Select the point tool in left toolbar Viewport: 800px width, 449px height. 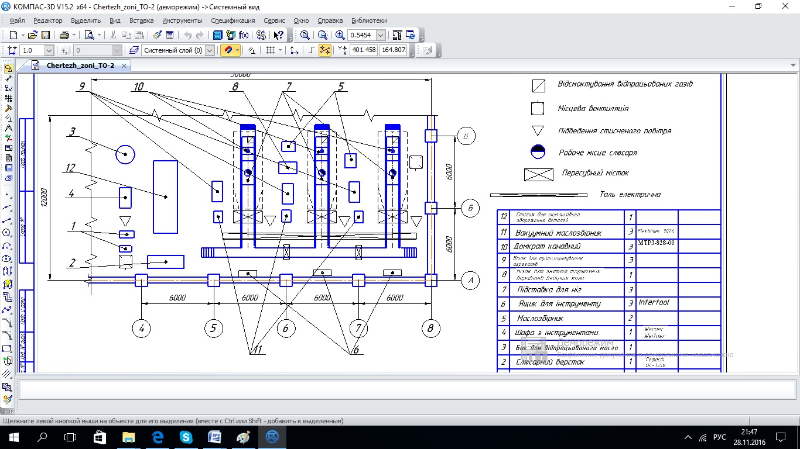pos(8,194)
